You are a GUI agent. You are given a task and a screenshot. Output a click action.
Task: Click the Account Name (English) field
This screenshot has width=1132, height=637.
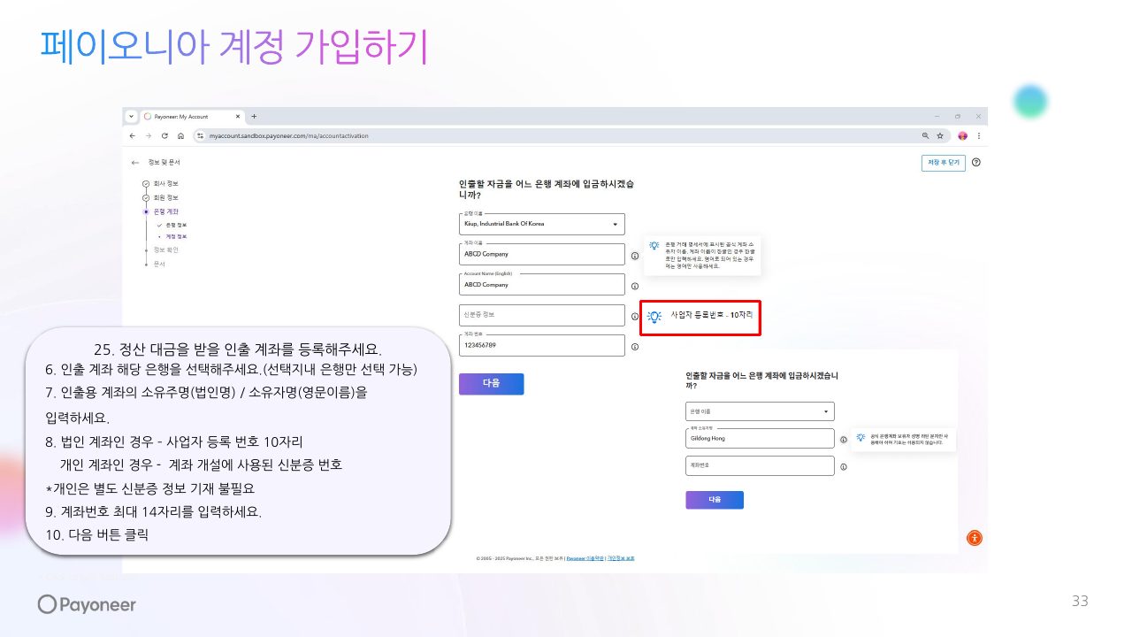[542, 284]
